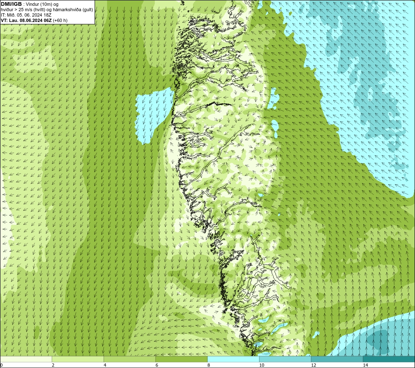Click the 'VT: Lau. 08.06.2024 06Z' text
Viewport: 415px width, 368px height.
click(26, 20)
